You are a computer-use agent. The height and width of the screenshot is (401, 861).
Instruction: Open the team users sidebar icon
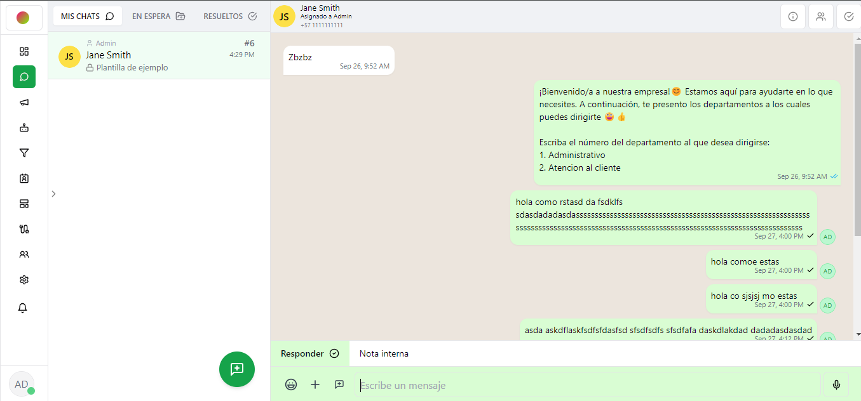pos(24,254)
